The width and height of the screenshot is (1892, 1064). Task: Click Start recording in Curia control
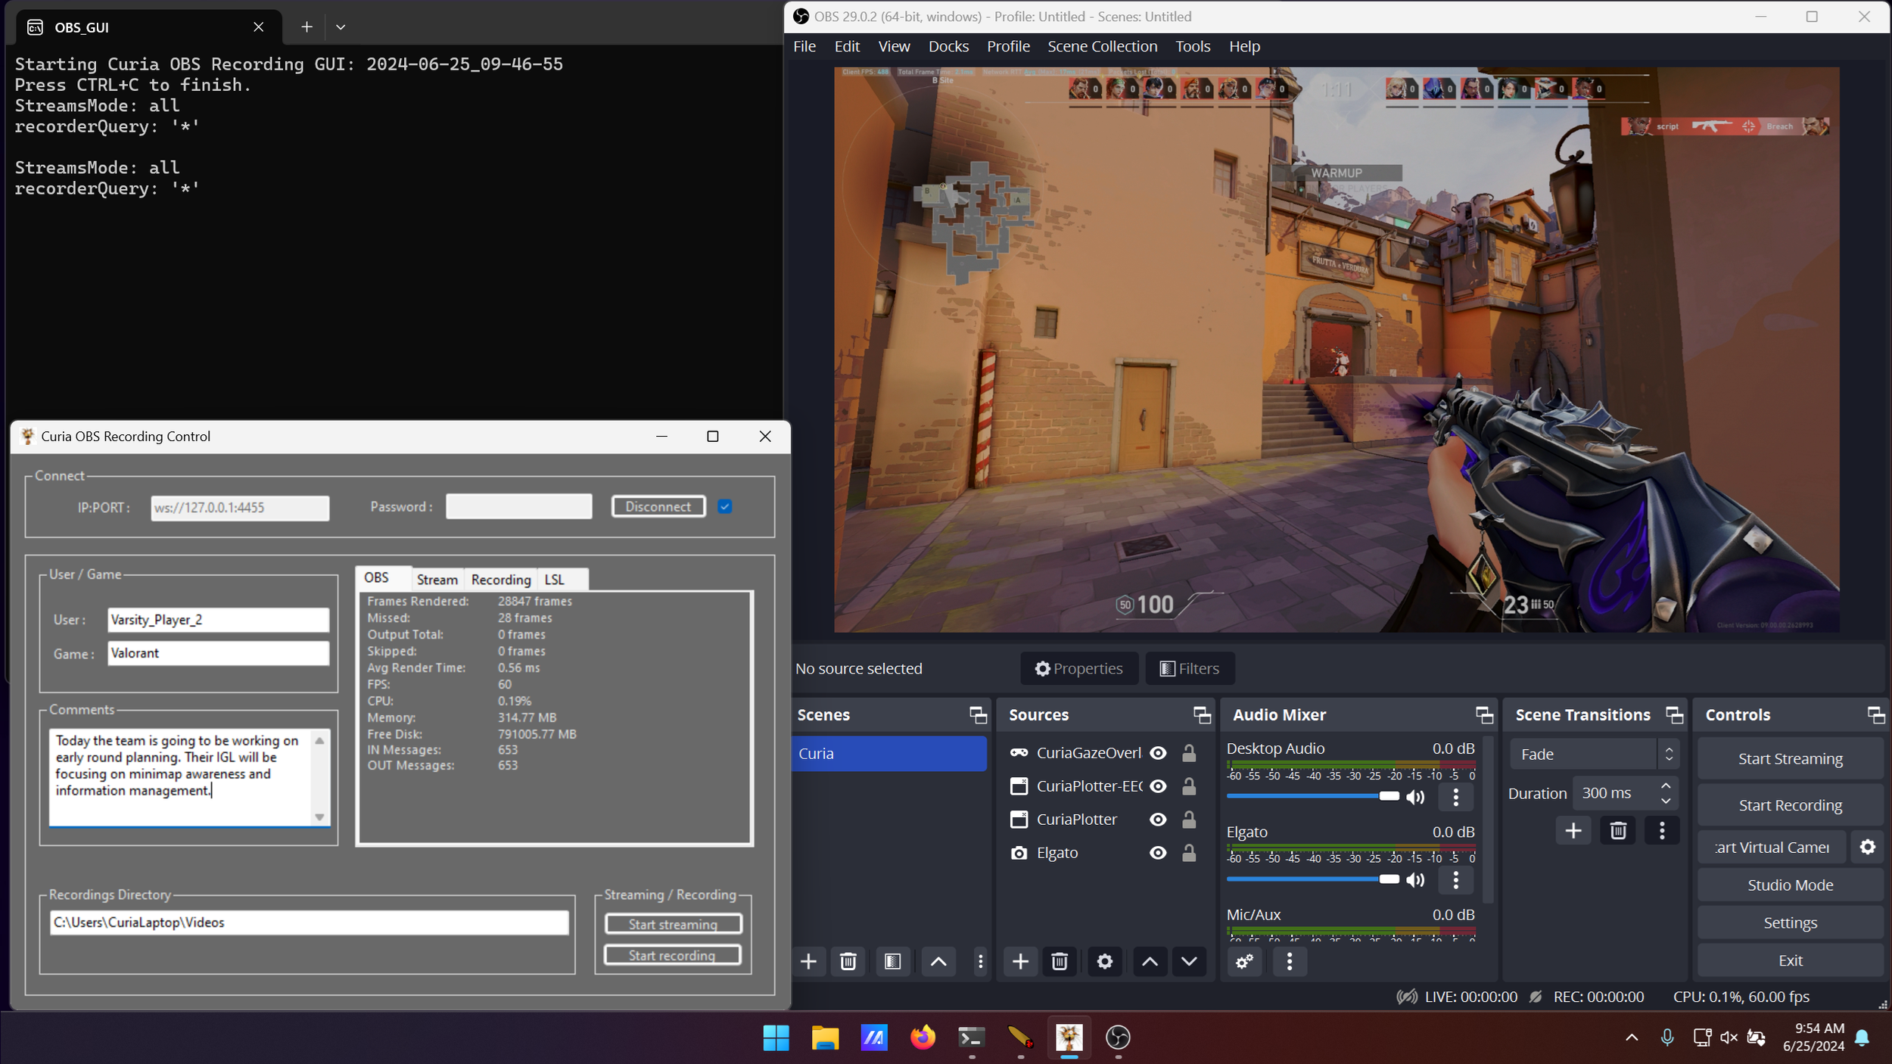672,955
